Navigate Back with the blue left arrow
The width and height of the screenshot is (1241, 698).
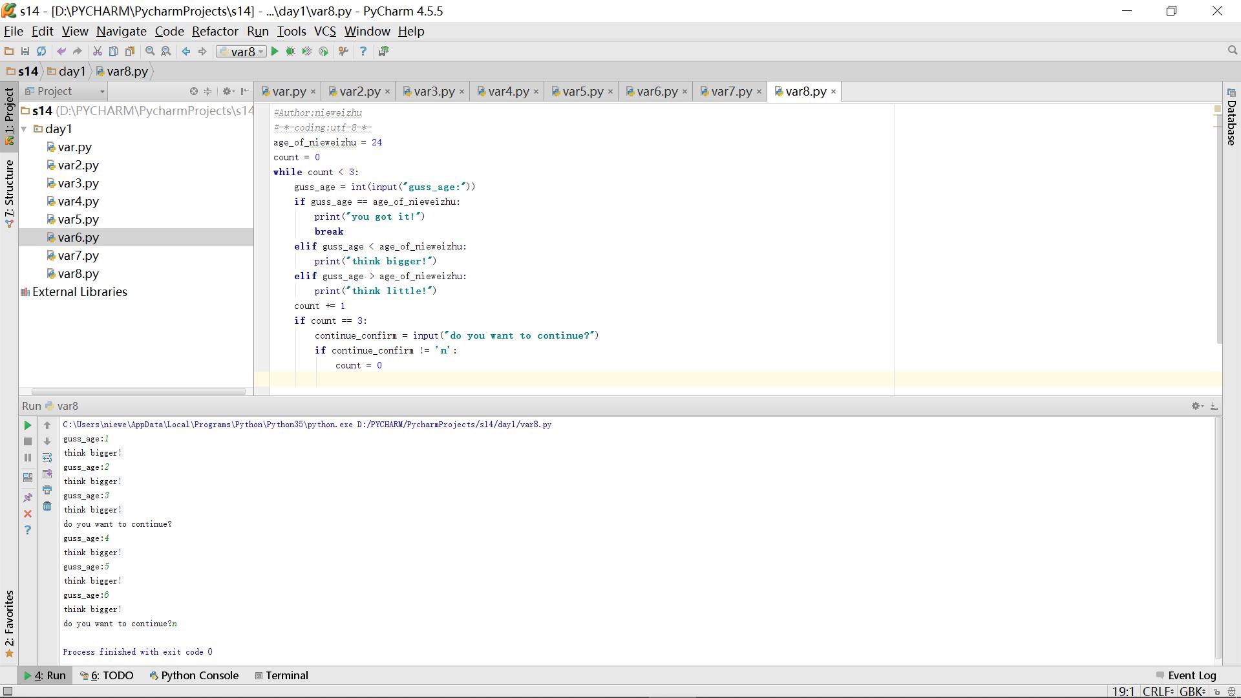pos(186,51)
